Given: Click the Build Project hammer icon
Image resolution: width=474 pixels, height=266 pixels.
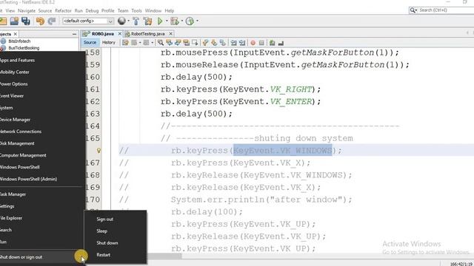Looking at the screenshot, I should (x=136, y=21).
